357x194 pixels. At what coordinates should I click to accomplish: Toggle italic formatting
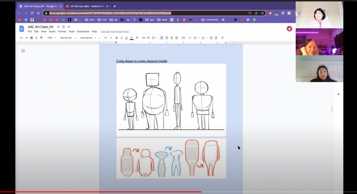click(121, 38)
